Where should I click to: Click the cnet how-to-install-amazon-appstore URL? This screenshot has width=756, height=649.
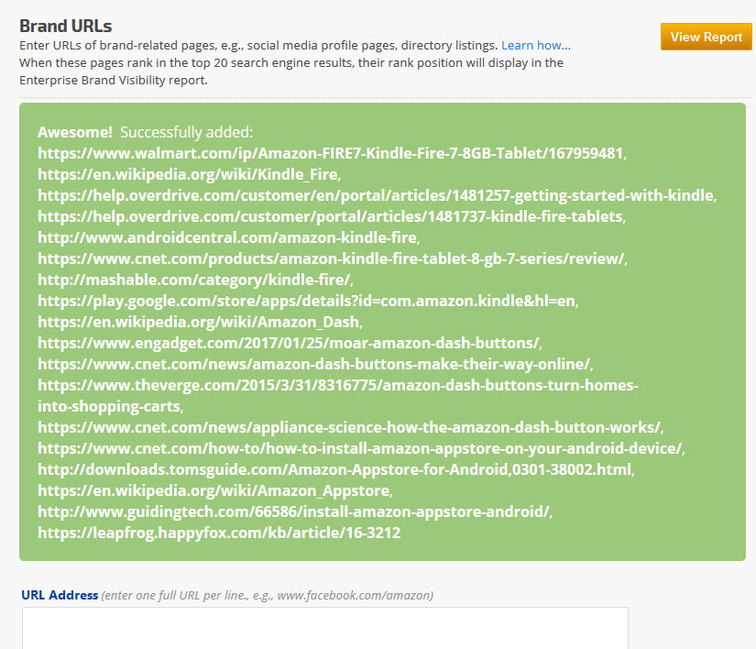360,448
